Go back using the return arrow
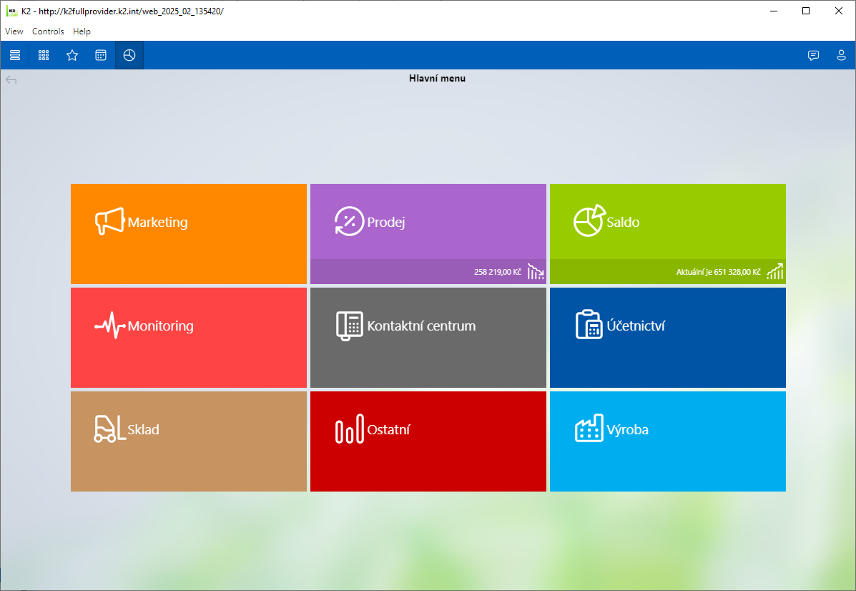Screen dimensions: 856x591 tap(11, 80)
